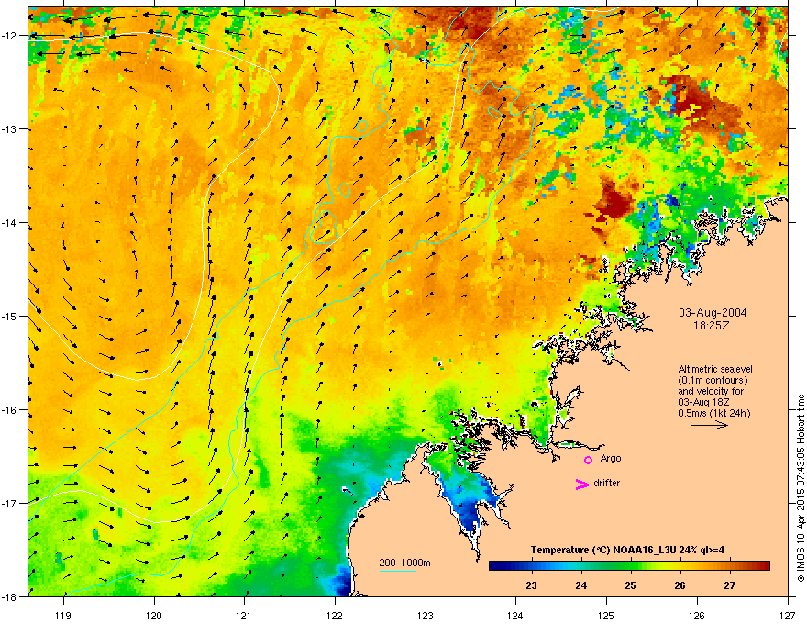Click the 'drifter' legend label
Image resolution: width=807 pixels, height=624 pixels.
click(607, 483)
